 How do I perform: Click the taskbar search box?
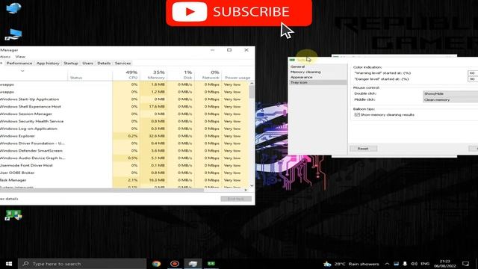pos(82,264)
